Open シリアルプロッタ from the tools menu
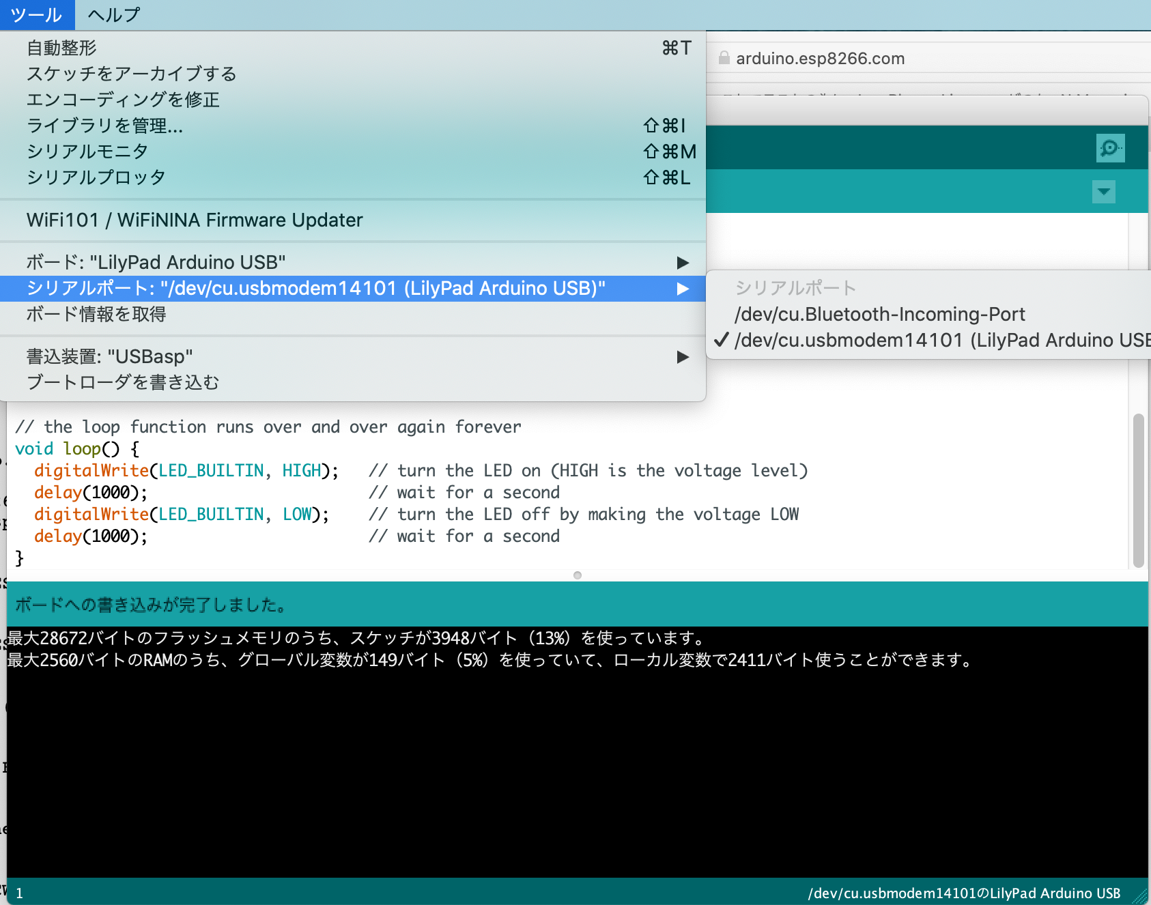The image size is (1151, 905). pyautogui.click(x=353, y=177)
